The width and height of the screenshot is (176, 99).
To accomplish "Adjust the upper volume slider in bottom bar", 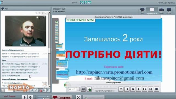I will point(43,96).
